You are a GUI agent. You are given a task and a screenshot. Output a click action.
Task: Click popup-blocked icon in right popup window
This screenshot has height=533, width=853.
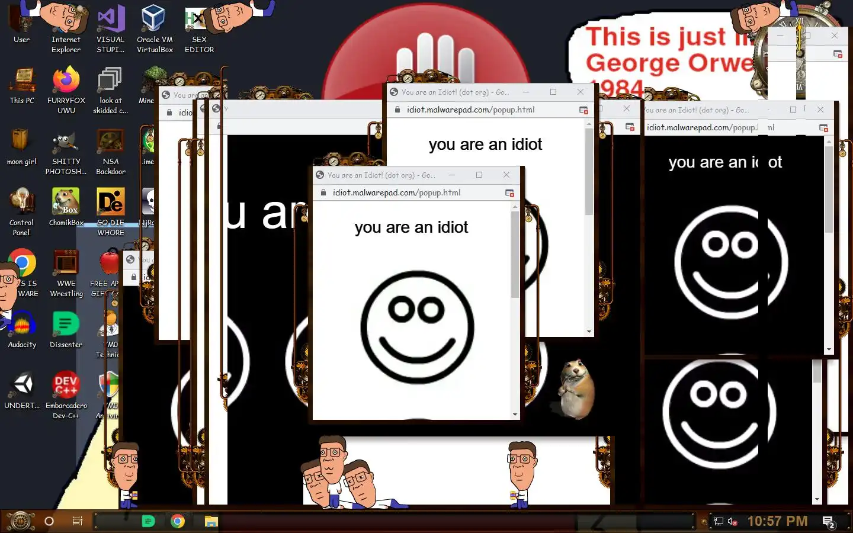click(x=823, y=128)
